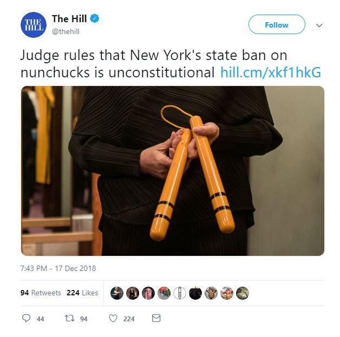Open the pencil avatar liker profile
340x337 pixels.
click(x=180, y=293)
